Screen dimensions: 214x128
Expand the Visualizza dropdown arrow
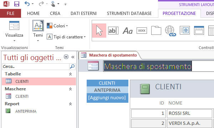pos(14,41)
